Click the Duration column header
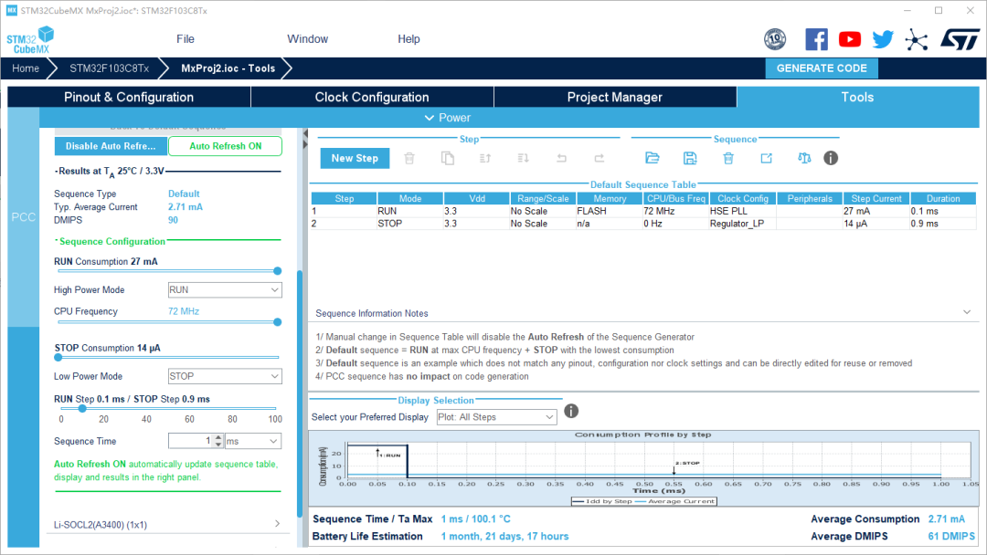The width and height of the screenshot is (987, 555). pyautogui.click(x=943, y=199)
